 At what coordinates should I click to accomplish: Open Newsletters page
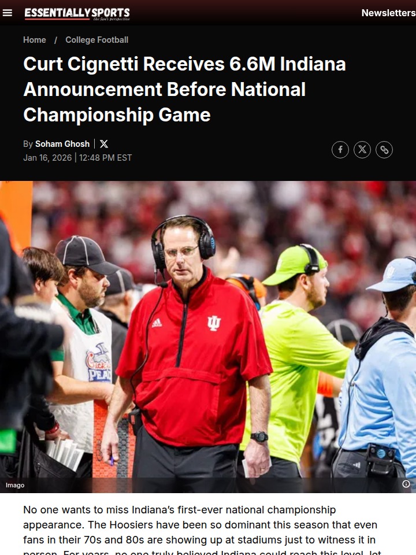[x=388, y=13]
